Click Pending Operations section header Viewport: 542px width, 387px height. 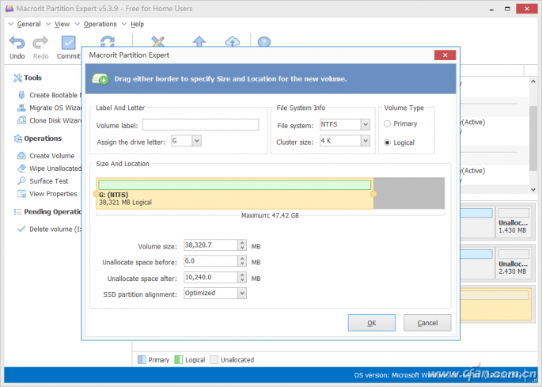pyautogui.click(x=47, y=211)
